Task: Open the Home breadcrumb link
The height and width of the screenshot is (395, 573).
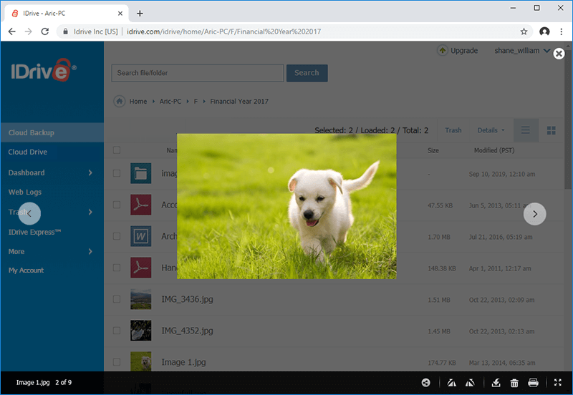Action: click(x=138, y=102)
